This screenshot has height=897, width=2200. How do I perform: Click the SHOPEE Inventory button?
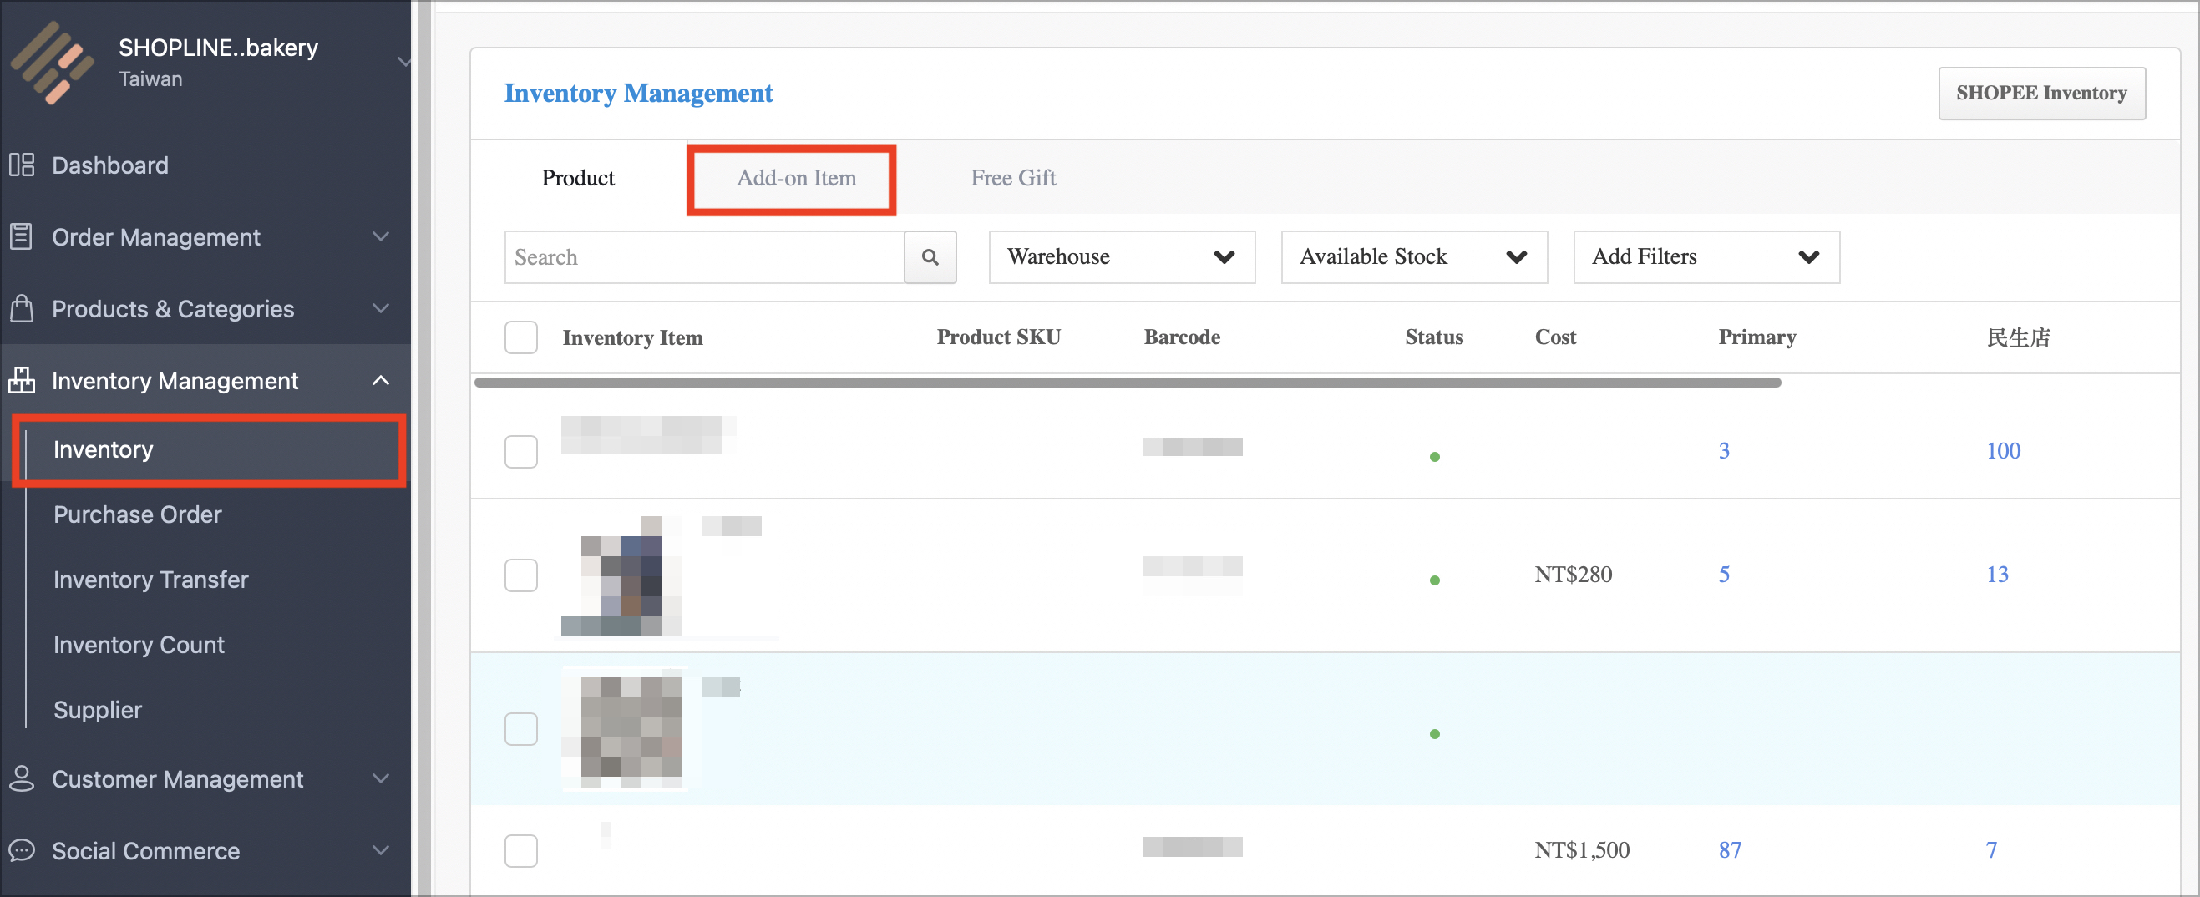point(2041,93)
